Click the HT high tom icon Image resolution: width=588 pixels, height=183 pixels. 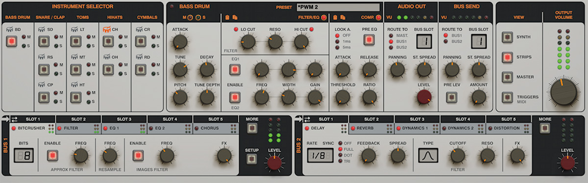tap(75, 85)
